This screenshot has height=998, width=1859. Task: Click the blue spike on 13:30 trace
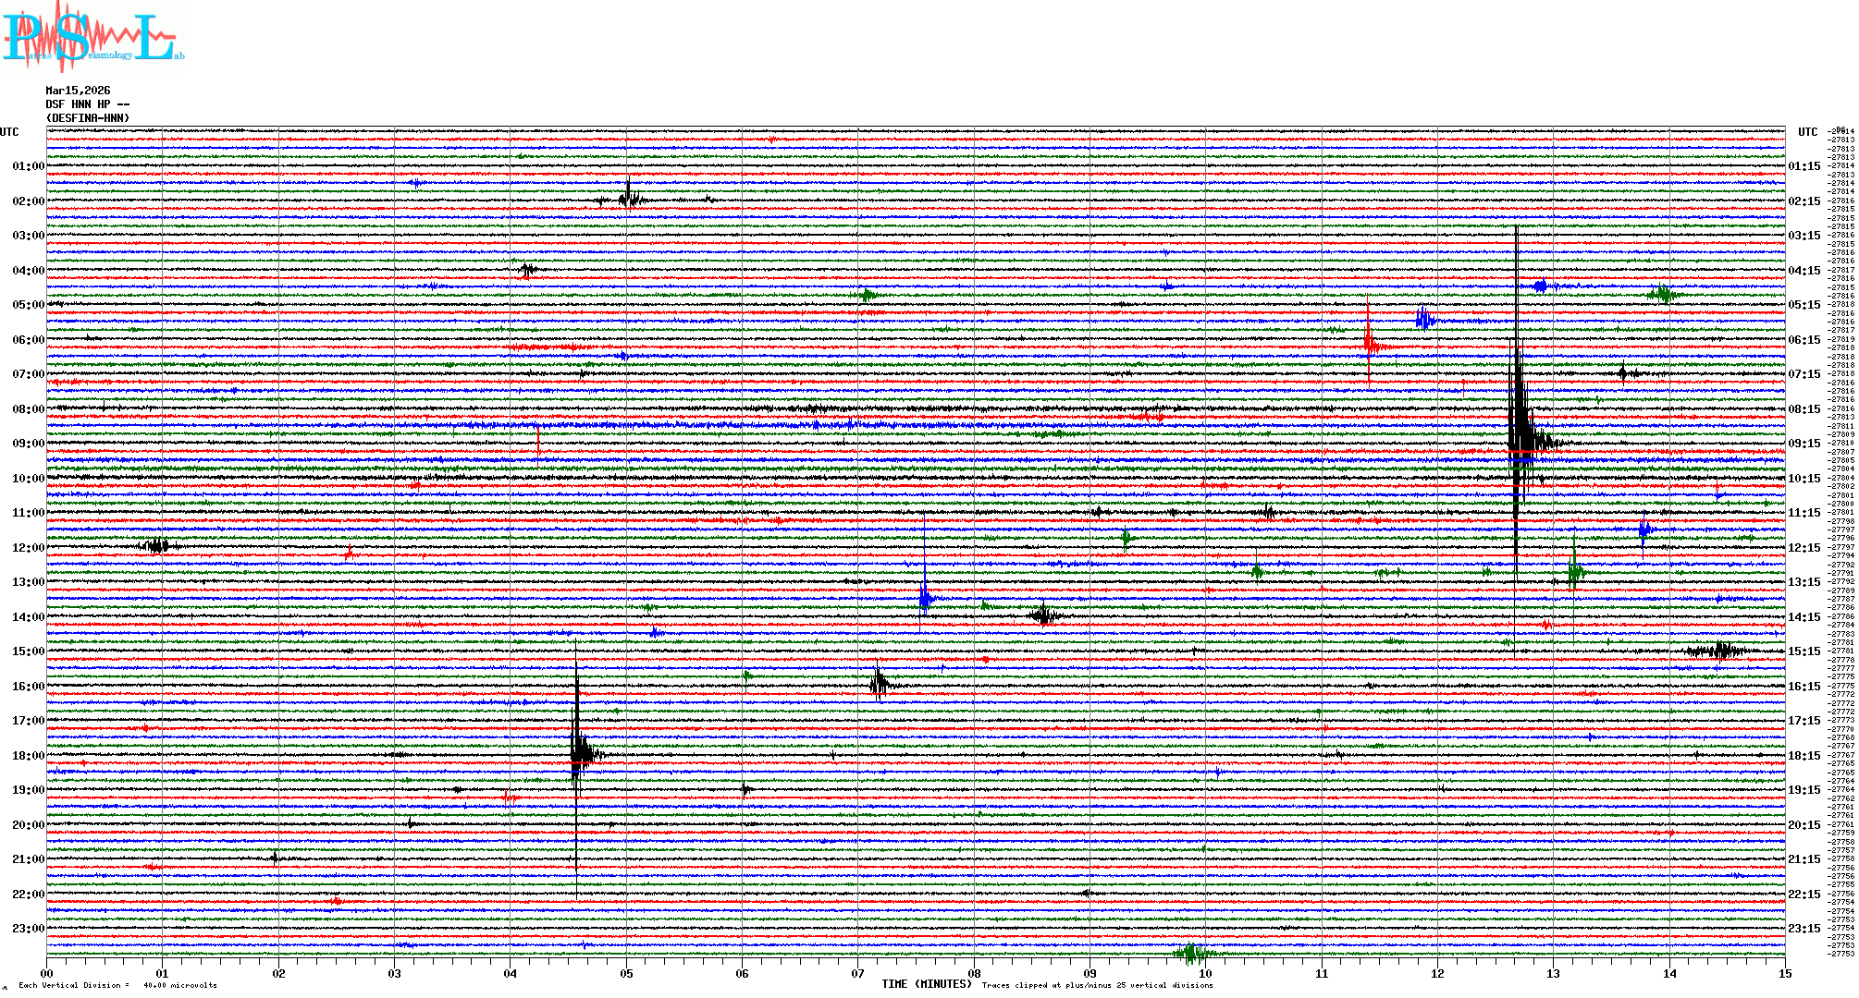tap(924, 597)
